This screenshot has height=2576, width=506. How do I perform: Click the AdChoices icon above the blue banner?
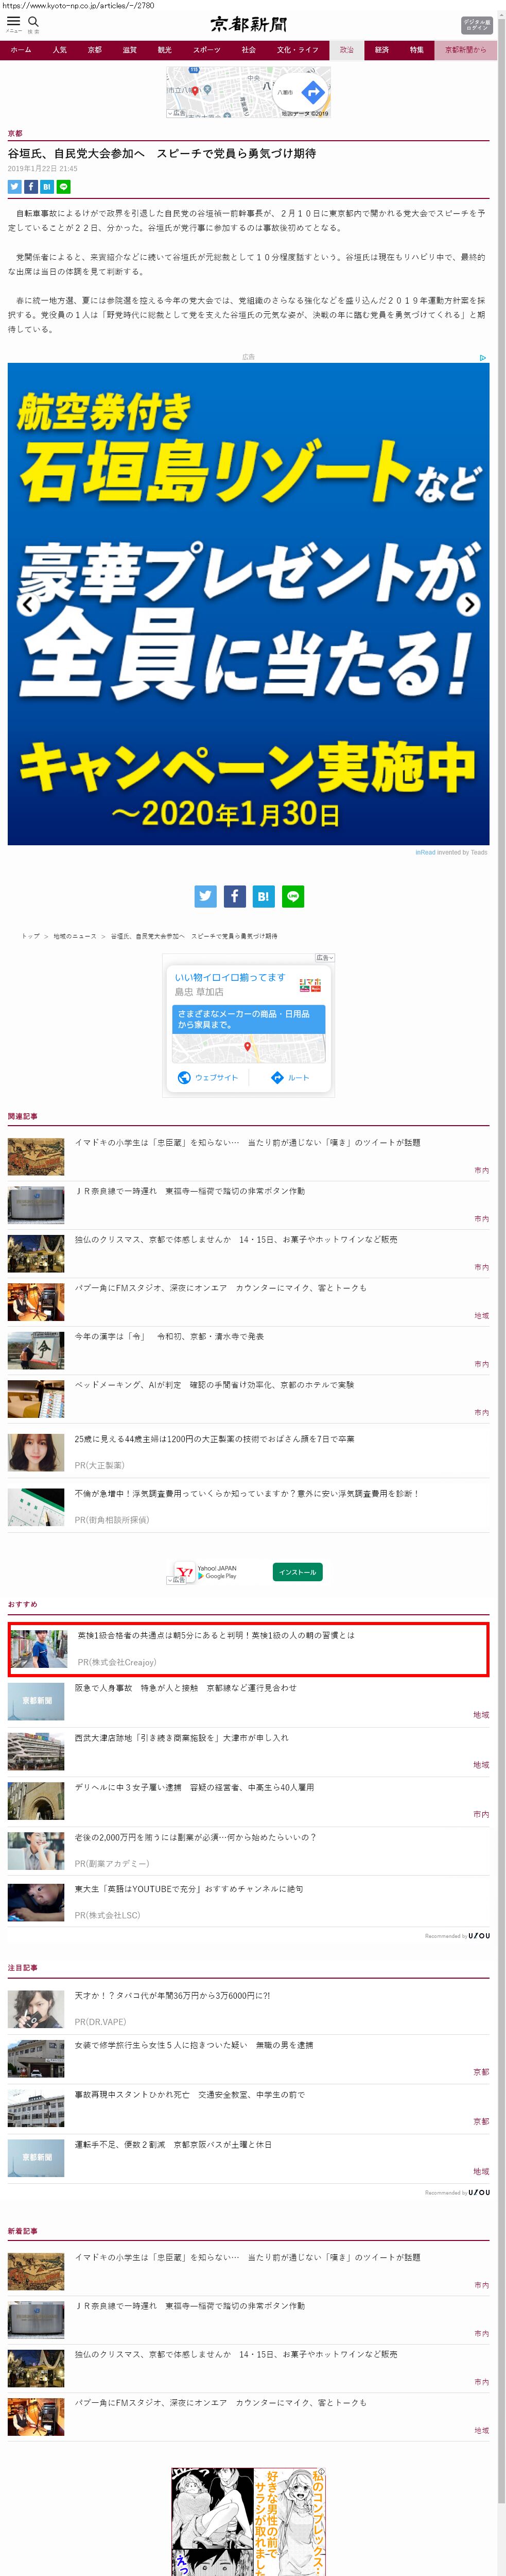coord(483,357)
